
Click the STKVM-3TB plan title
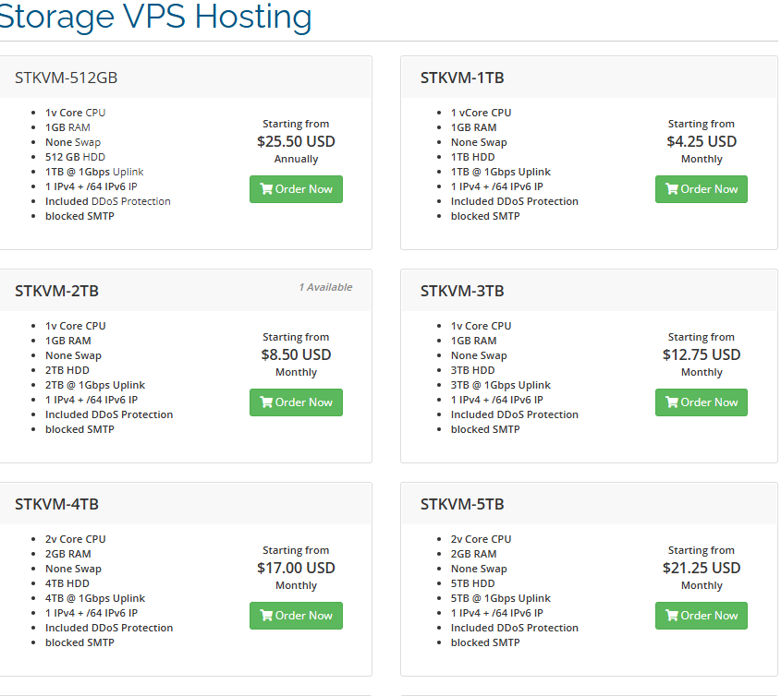pyautogui.click(x=462, y=291)
